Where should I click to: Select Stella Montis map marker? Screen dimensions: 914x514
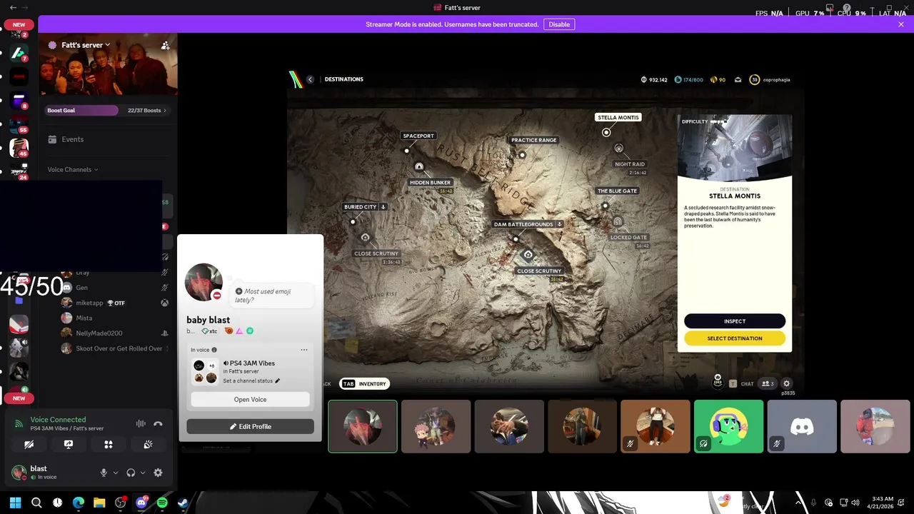[606, 132]
